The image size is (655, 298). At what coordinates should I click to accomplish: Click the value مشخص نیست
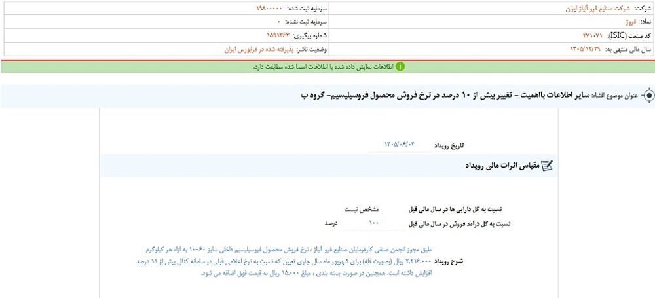click(x=360, y=208)
